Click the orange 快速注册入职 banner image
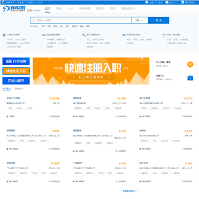Viewport: 199px width, 199px height. tap(91, 71)
